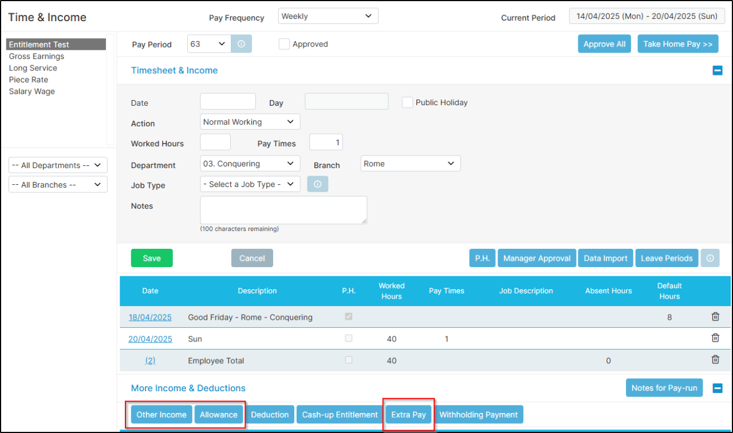
Task: Enable the Approved checkbox
Action: pos(284,43)
